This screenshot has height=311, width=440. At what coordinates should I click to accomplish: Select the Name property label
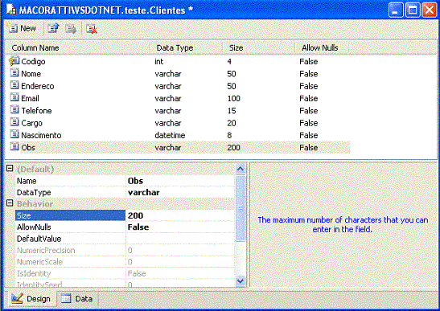pyautogui.click(x=70, y=181)
